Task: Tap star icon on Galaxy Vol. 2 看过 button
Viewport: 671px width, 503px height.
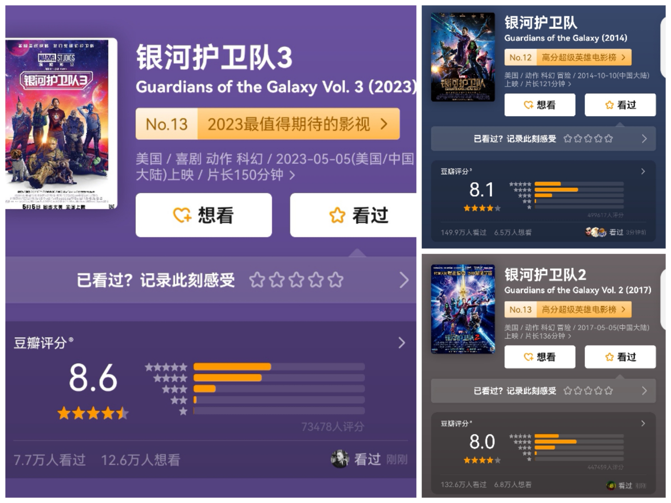Action: tap(609, 357)
